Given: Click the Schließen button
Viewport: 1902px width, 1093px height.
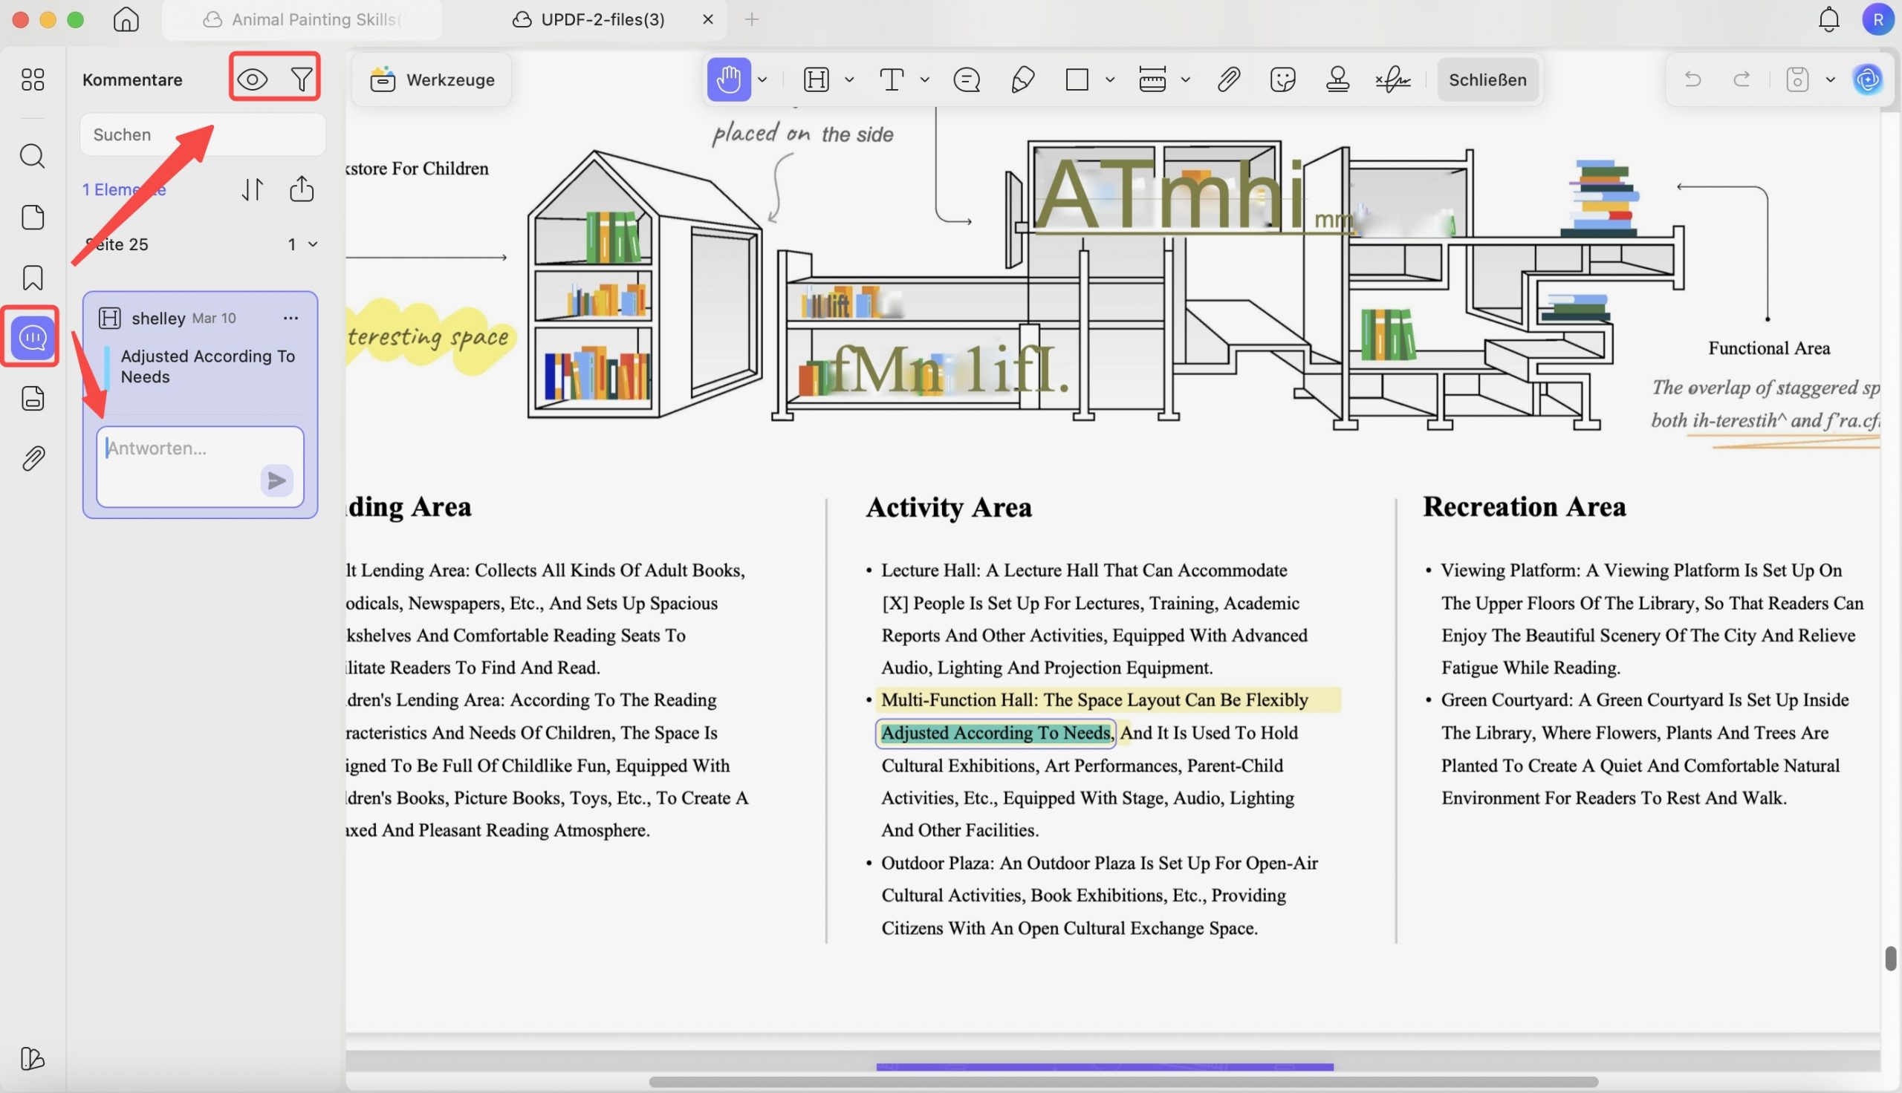Looking at the screenshot, I should [1487, 79].
